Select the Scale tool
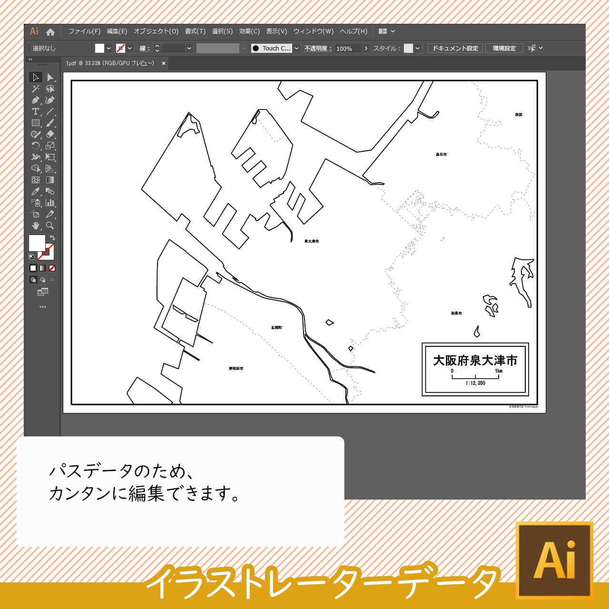This screenshot has width=609, height=609. (50, 146)
